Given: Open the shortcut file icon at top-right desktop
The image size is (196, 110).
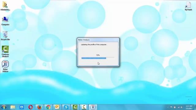Looking at the screenshot, I should [188, 6].
